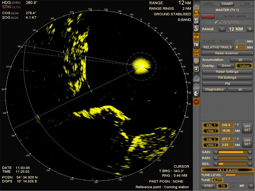The width and height of the screenshot is (255, 191).
Task: Increase RAIN with right arrow
Action: click(x=250, y=158)
